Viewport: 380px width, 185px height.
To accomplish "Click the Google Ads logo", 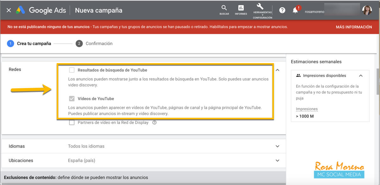I will pyautogui.click(x=41, y=10).
